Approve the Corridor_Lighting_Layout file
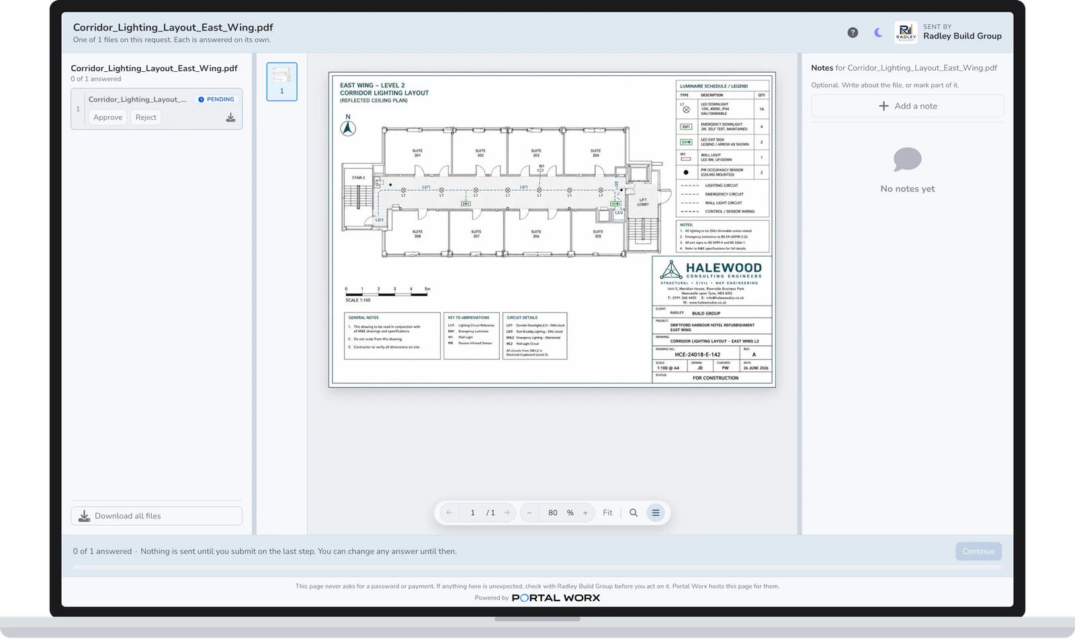 pos(107,118)
